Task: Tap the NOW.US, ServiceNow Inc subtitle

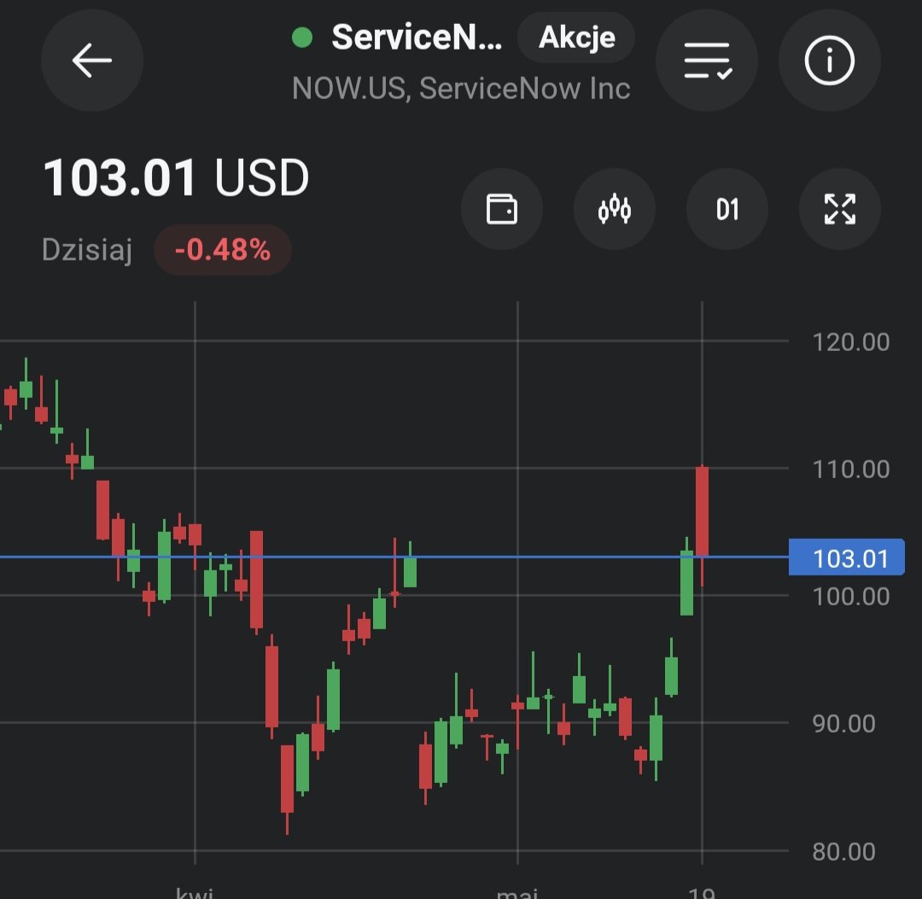Action: (x=461, y=88)
